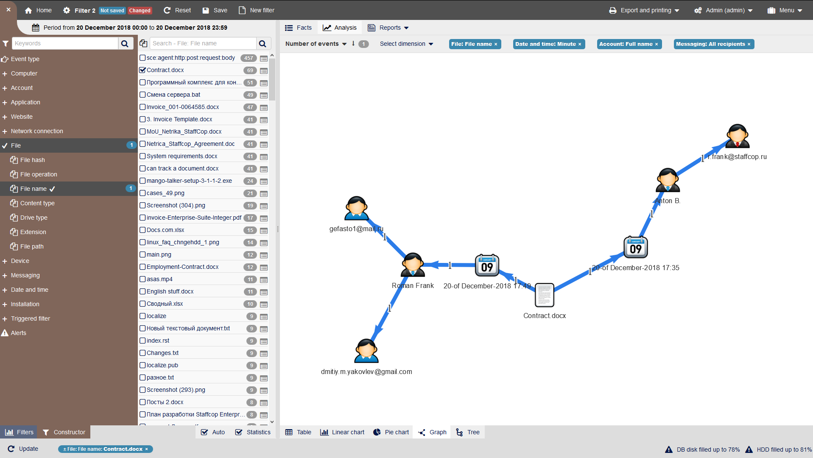Uncheck the Contract.docx checkbox

[x=142, y=70]
